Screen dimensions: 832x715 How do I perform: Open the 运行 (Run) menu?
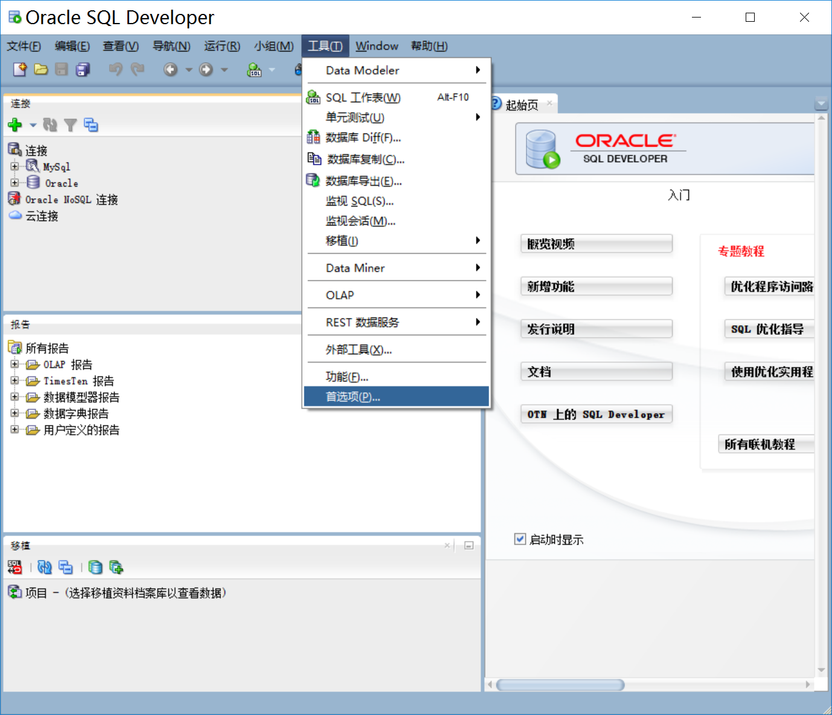tap(222, 46)
